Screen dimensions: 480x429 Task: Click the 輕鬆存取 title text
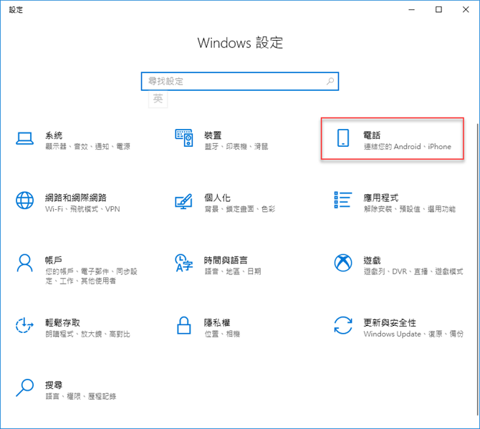point(63,322)
